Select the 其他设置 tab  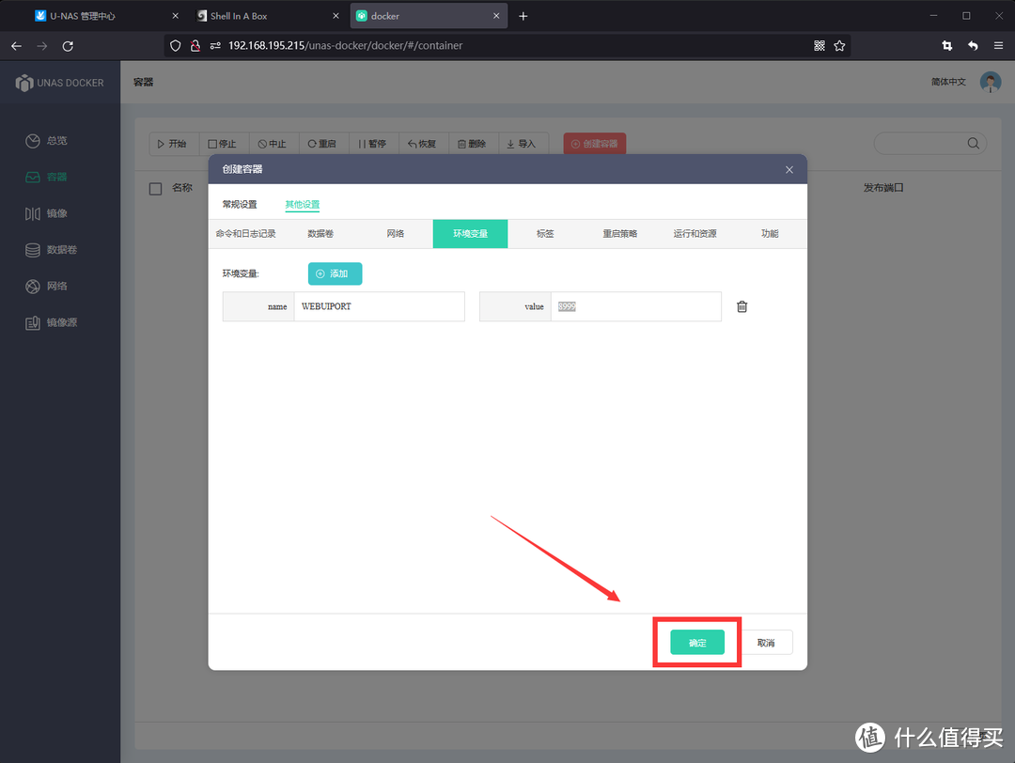(303, 205)
